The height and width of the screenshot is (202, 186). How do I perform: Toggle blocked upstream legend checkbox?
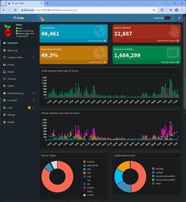point(153,169)
